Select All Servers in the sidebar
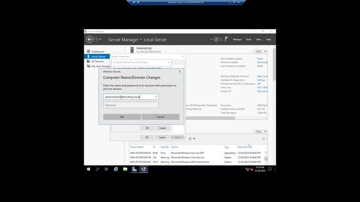 pyautogui.click(x=97, y=61)
